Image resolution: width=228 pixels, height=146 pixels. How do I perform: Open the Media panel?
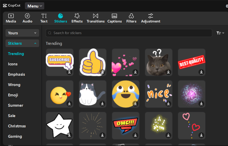pyautogui.click(x=11, y=18)
